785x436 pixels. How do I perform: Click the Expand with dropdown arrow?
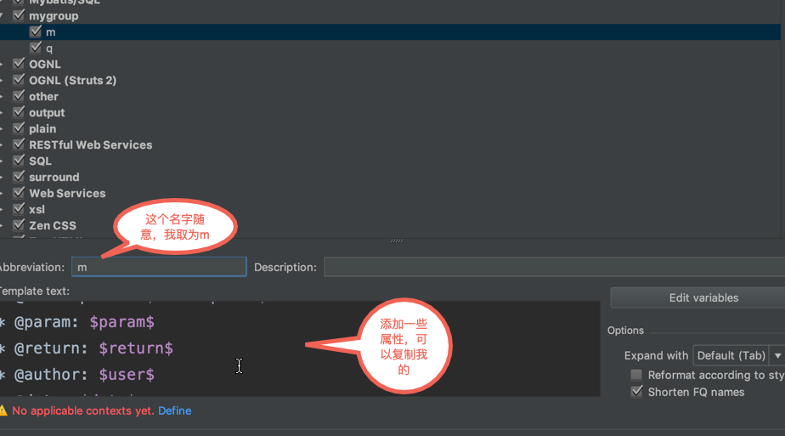point(777,355)
